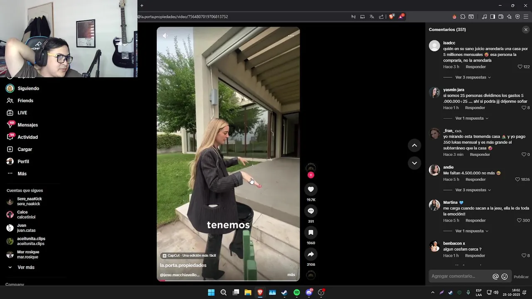Image resolution: width=532 pixels, height=299 pixels.
Task: Open the Más options in sidebar
Action: point(22,174)
